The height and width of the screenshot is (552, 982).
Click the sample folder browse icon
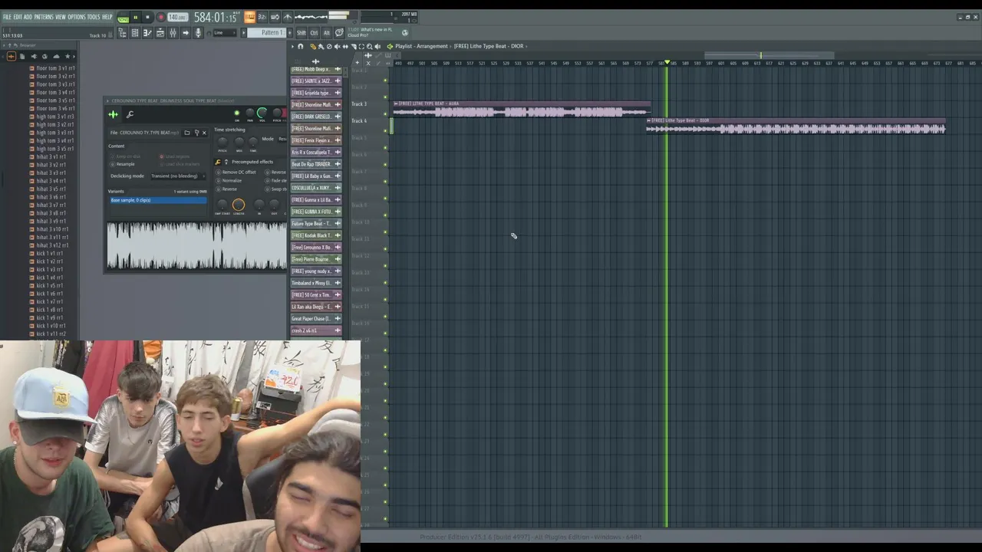click(187, 133)
